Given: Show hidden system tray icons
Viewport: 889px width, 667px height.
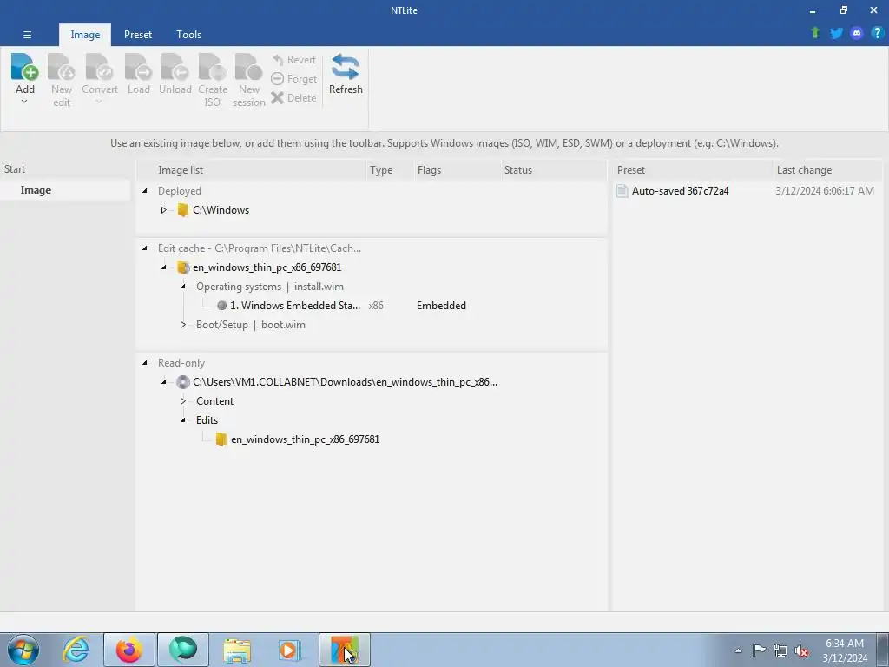Looking at the screenshot, I should point(738,650).
